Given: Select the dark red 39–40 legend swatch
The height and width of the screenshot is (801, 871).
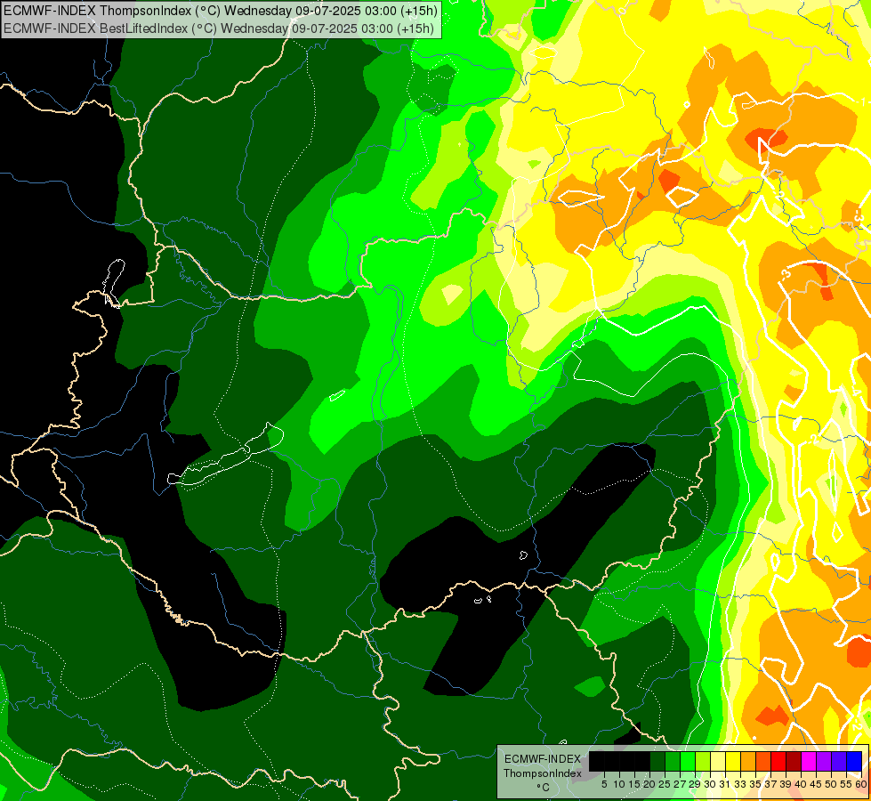Looking at the screenshot, I should tap(794, 761).
